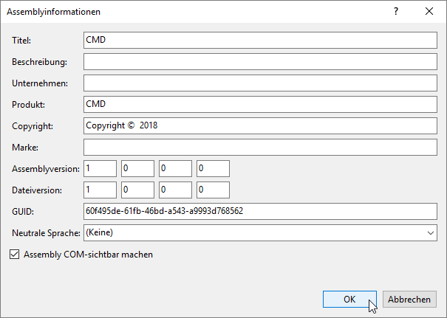Click into the Unternehmen field
447x318 pixels.
point(260,83)
